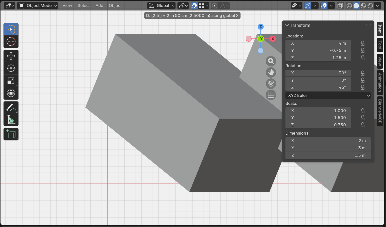Click the red X axis gizmo ball
386x227 pixels.
(x=273, y=39)
